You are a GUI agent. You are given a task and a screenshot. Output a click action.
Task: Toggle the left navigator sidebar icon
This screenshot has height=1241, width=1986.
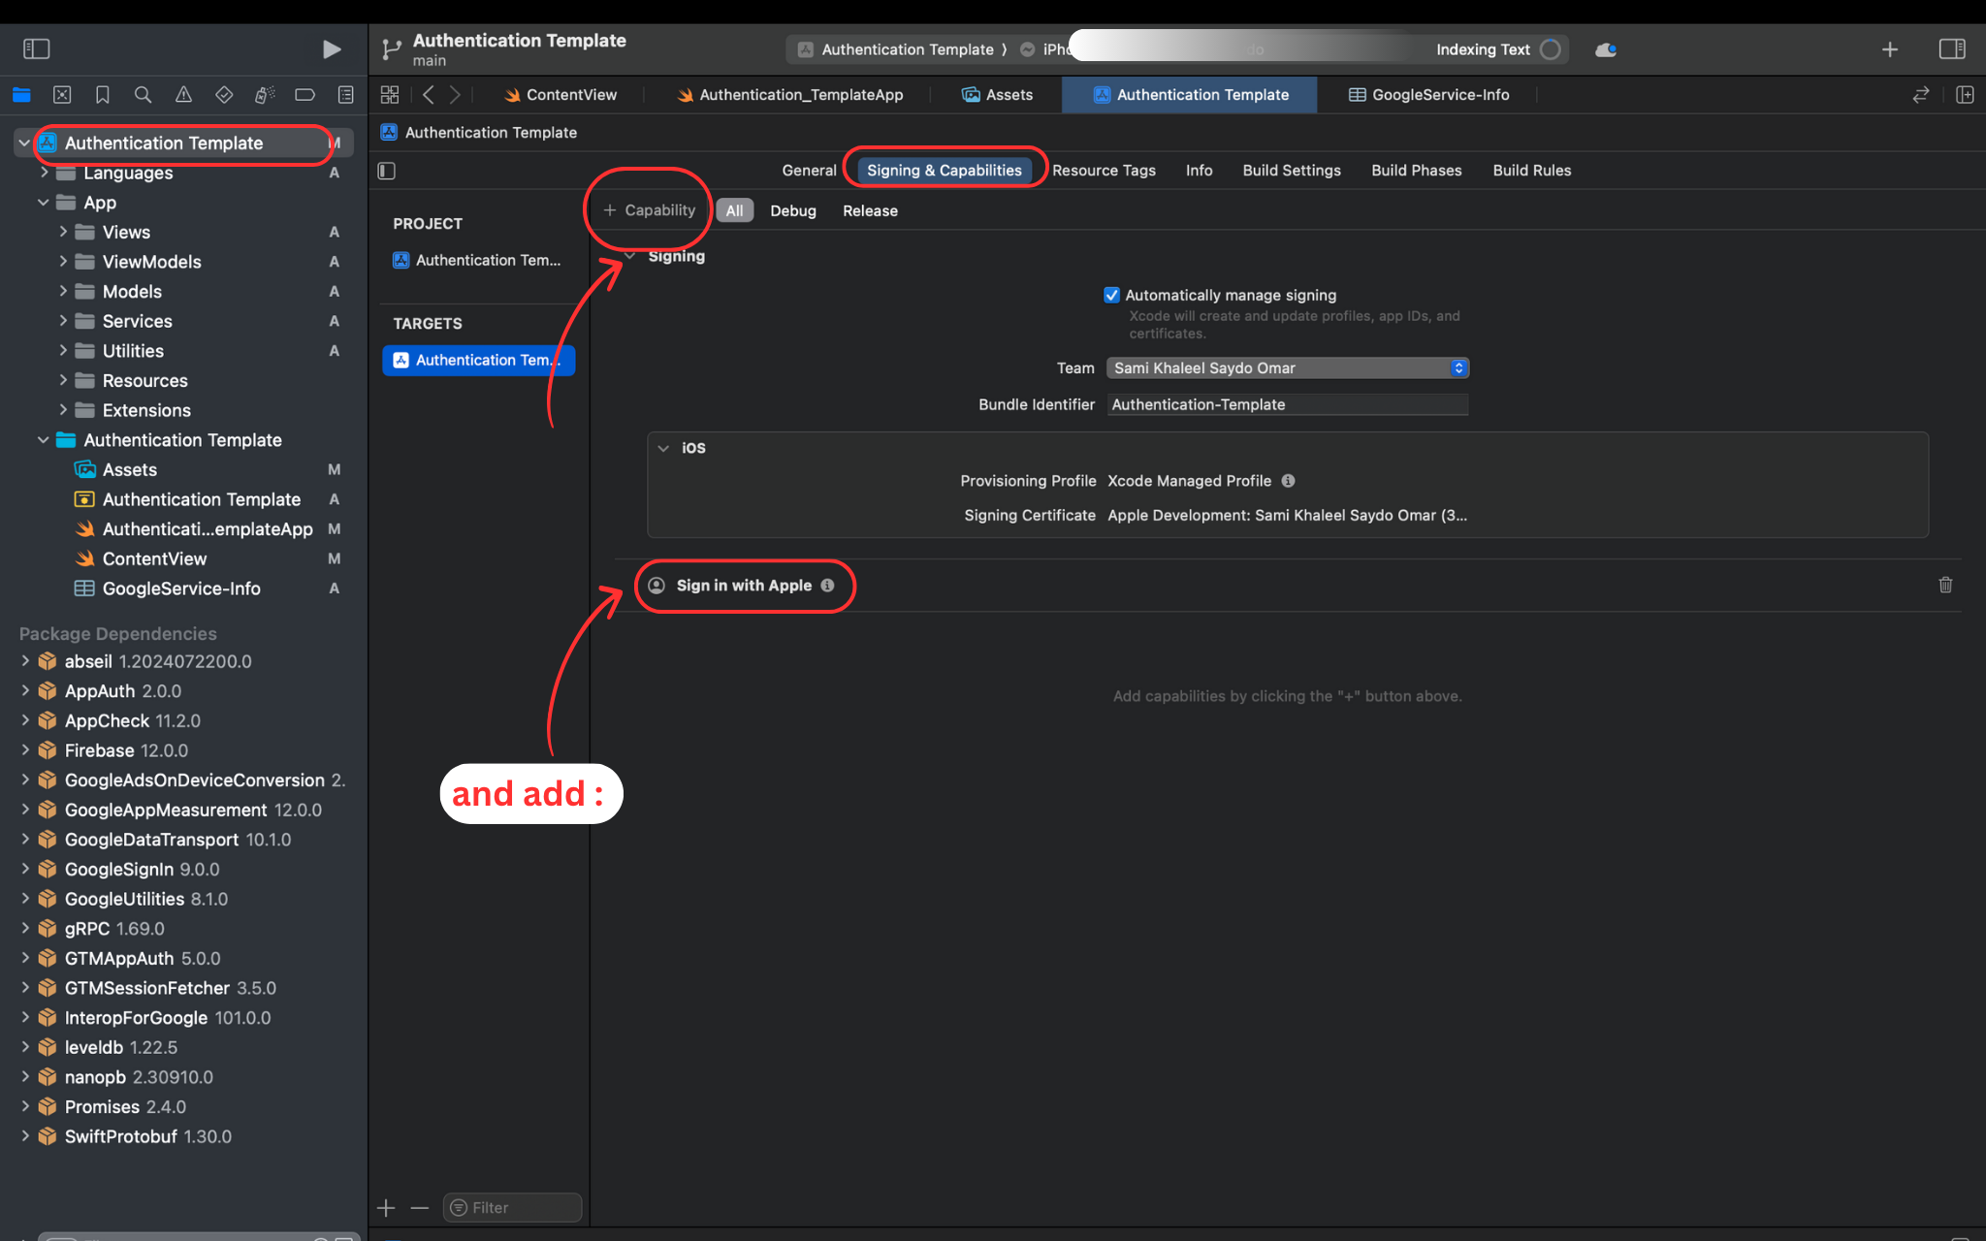point(36,49)
